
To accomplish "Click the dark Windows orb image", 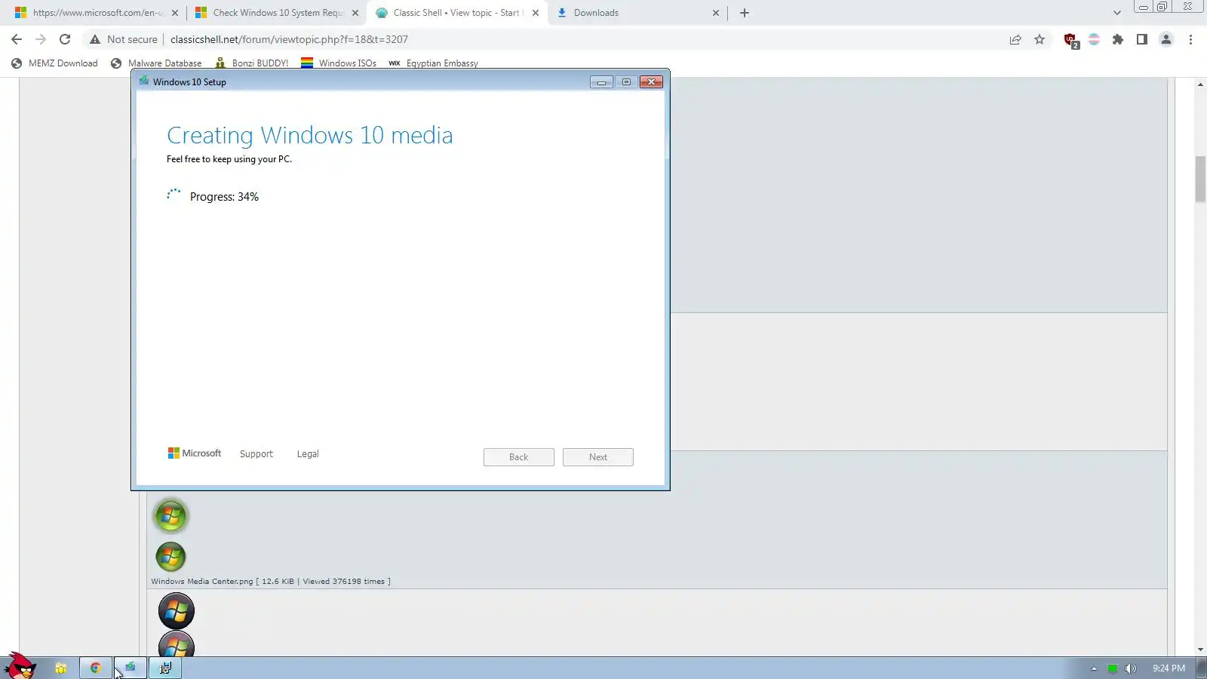I will [x=177, y=611].
